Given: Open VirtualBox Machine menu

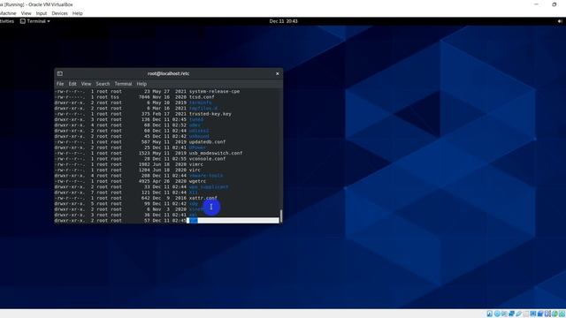Looking at the screenshot, I should 7,13.
